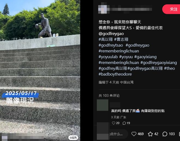Click the 小红书 watermark logo
Screen dimensions: 180x141
73,137
